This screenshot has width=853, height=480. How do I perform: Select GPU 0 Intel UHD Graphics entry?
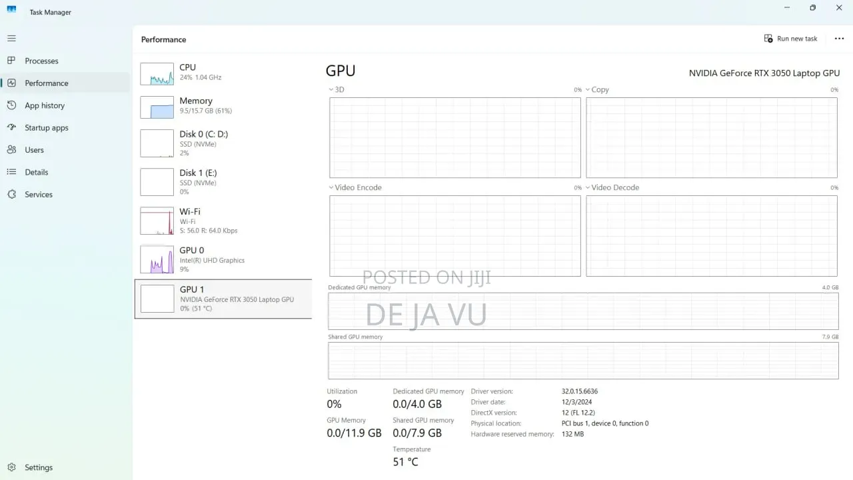pos(223,260)
